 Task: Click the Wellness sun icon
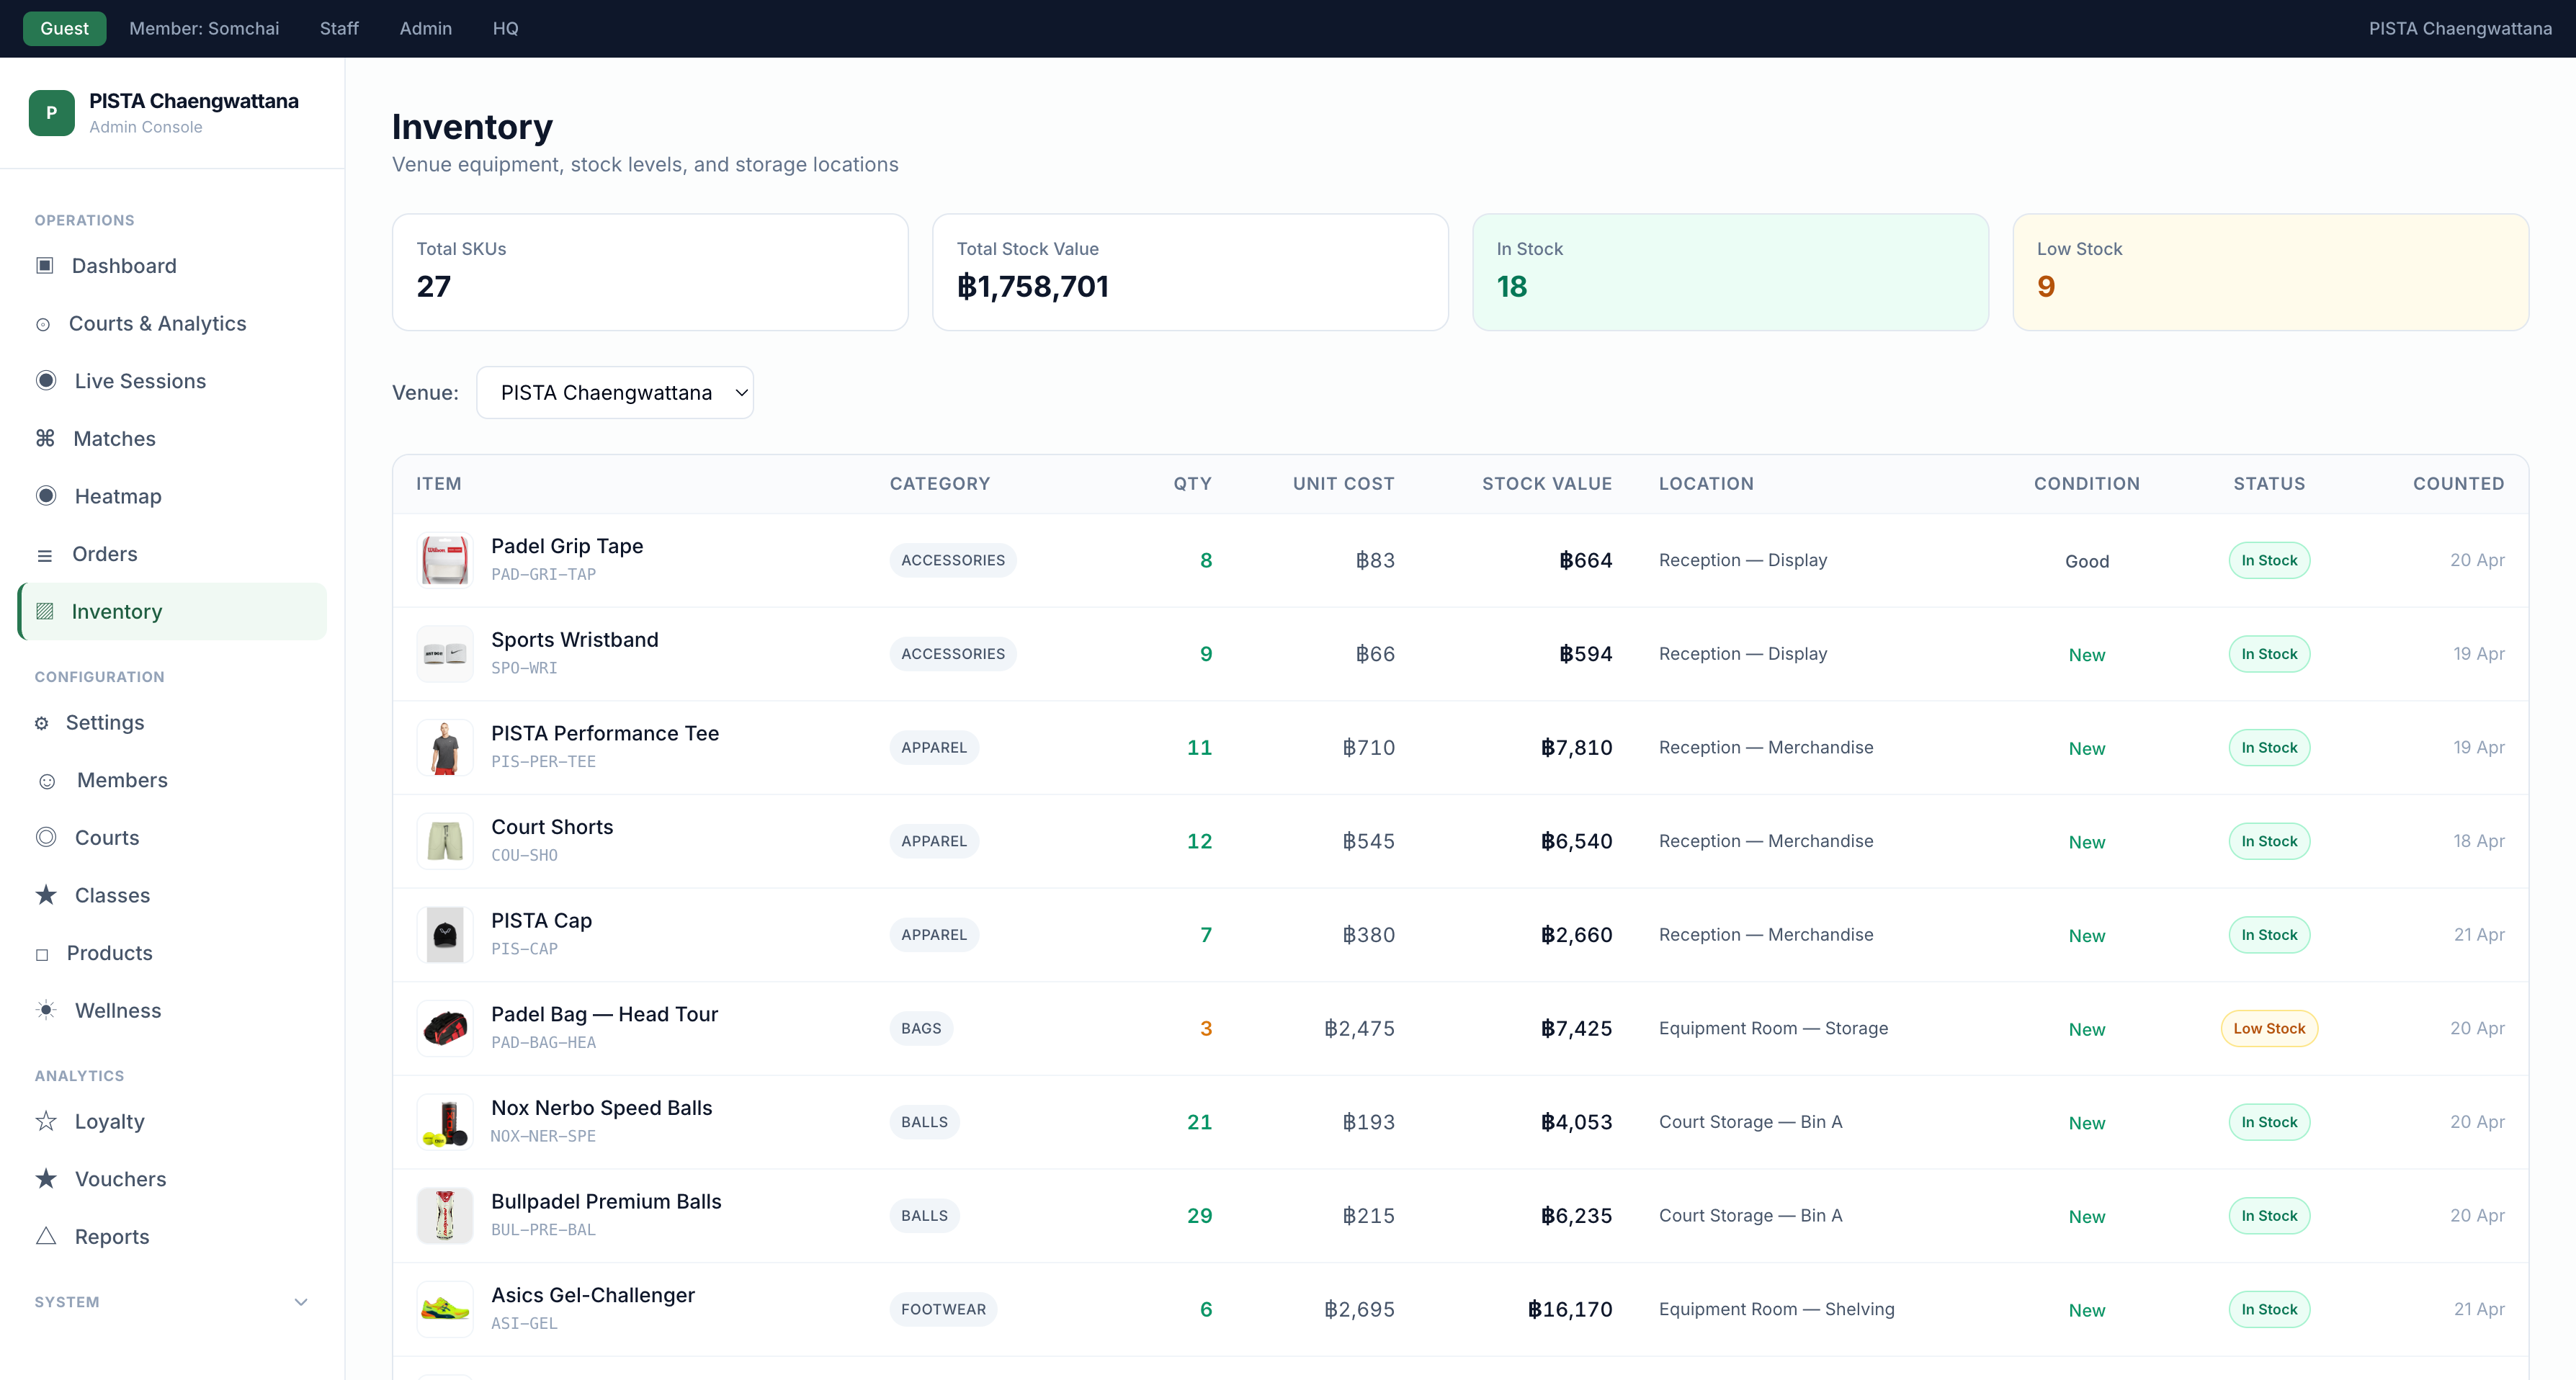coord(46,1010)
